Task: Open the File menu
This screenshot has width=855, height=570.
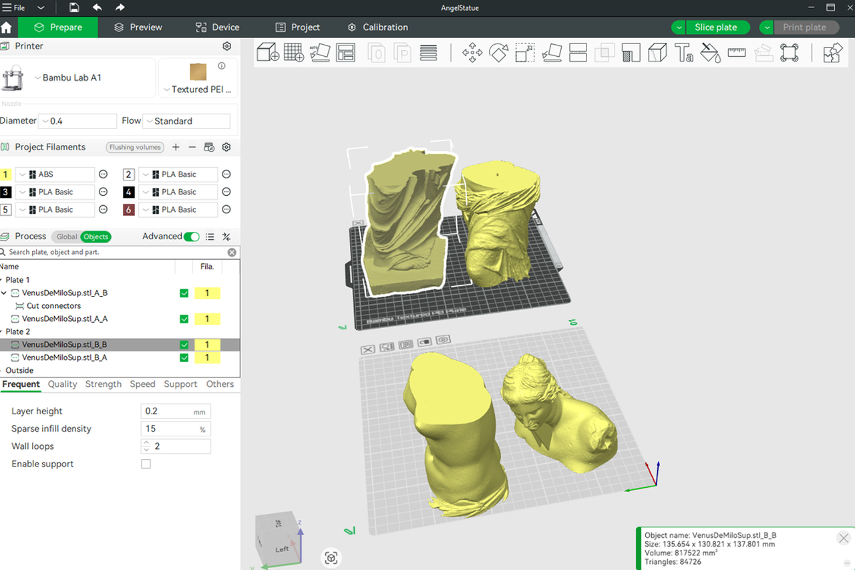Action: point(14,7)
